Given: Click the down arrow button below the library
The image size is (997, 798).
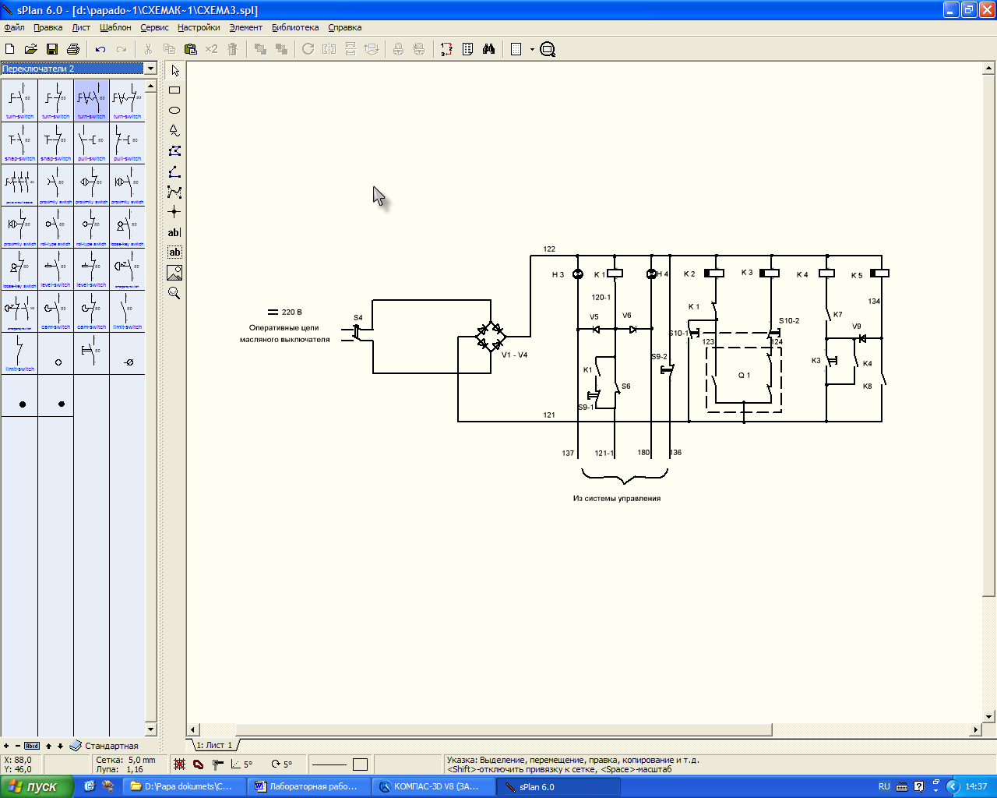Looking at the screenshot, I should pyautogui.click(x=60, y=746).
